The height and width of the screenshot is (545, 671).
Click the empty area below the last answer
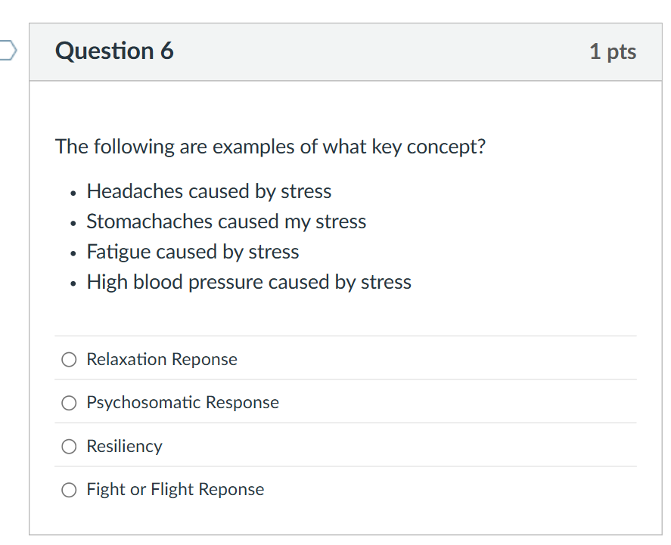(x=345, y=522)
